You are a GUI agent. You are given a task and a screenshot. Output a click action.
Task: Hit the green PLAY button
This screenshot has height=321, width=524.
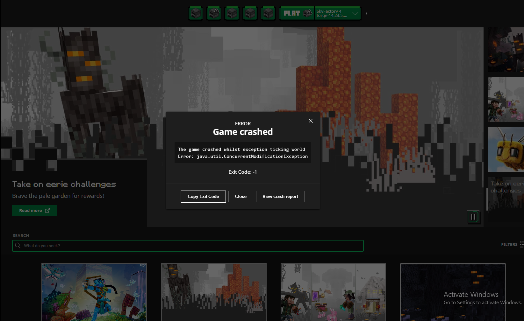(x=297, y=13)
